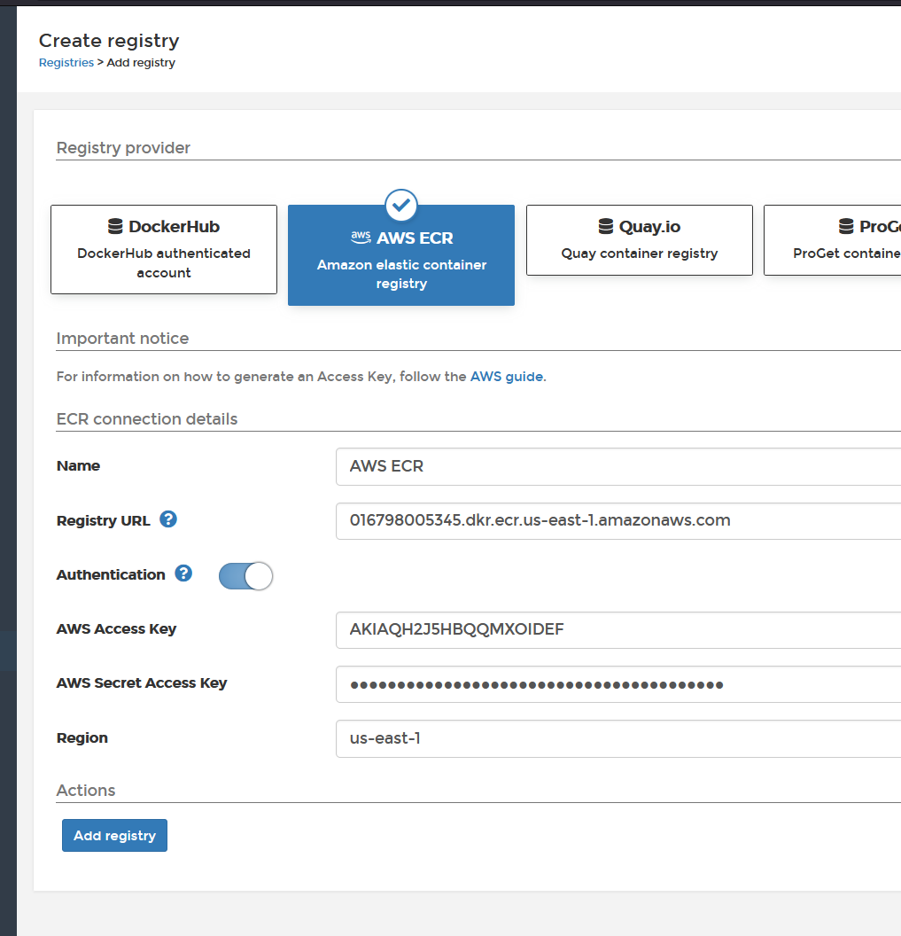This screenshot has width=901, height=936.
Task: Click the ProGet database stack icon
Action: (846, 226)
